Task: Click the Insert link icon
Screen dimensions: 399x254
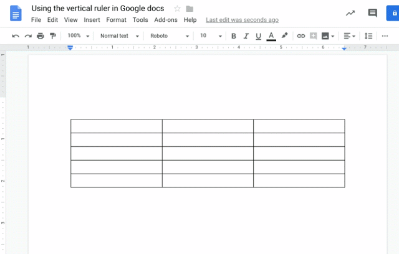Action: click(300, 36)
